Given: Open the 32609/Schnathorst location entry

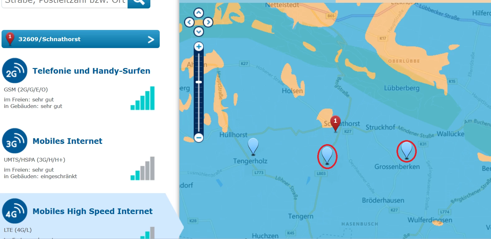Looking at the screenshot, I should pyautogui.click(x=80, y=39).
